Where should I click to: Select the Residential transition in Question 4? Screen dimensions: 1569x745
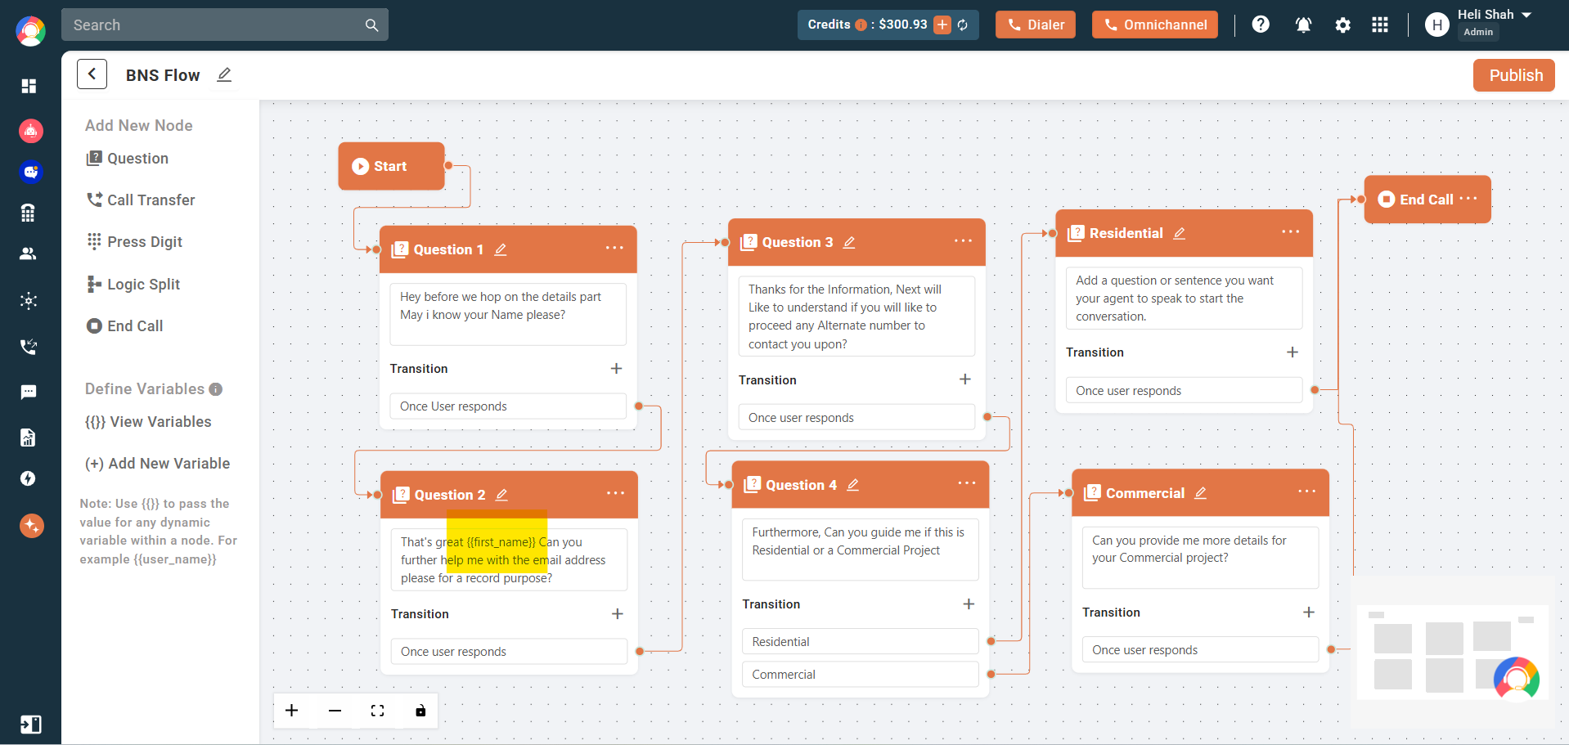860,642
